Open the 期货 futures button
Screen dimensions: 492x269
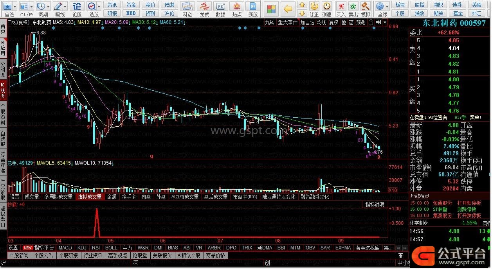(x=438, y=13)
